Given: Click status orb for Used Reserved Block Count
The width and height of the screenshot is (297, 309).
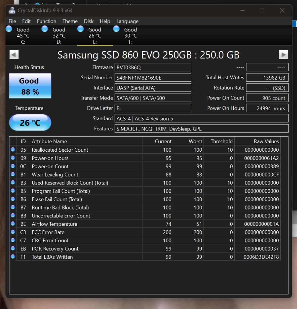Looking at the screenshot, I should [x=13, y=183].
